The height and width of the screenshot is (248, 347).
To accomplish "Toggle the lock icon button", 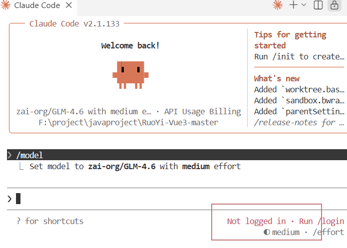I will (x=334, y=5).
